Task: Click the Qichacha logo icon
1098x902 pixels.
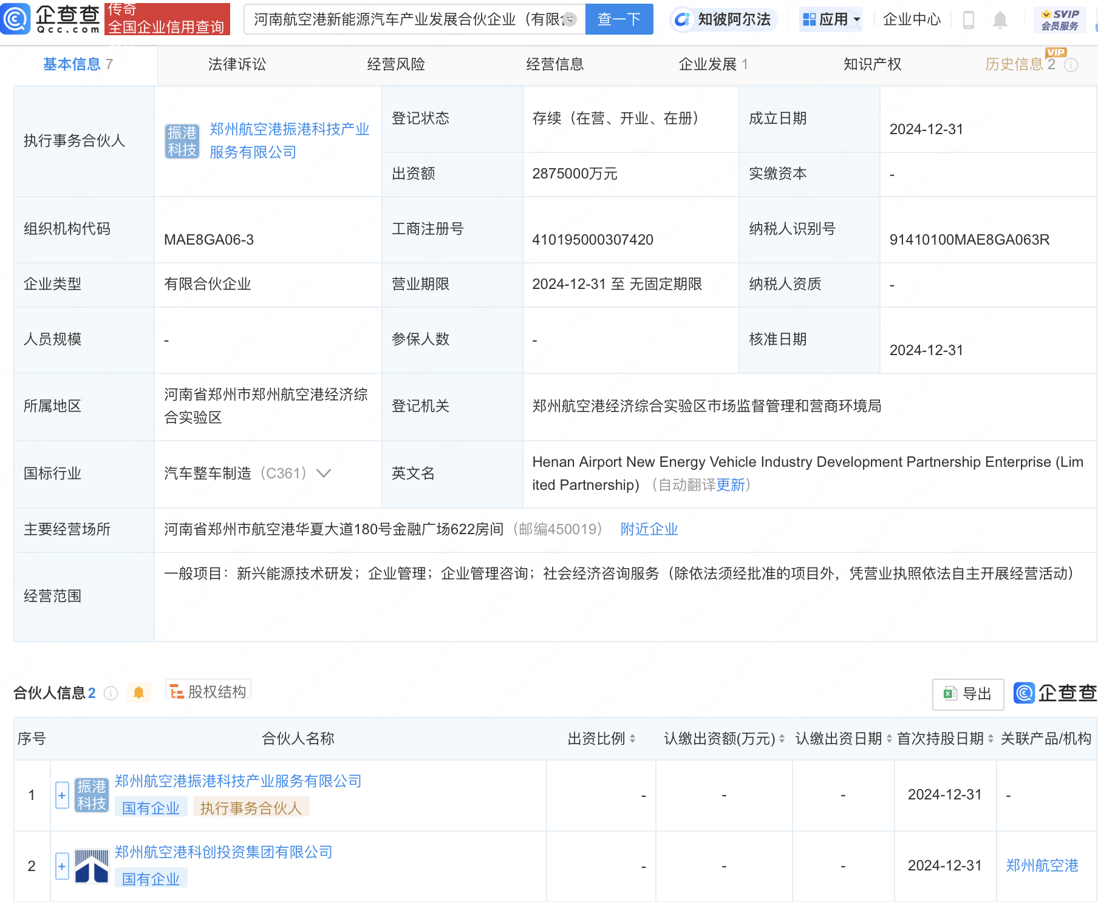Action: 16,19
